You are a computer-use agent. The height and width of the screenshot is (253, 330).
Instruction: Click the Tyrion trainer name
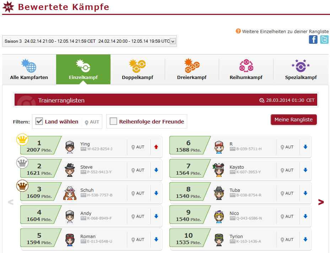(x=236, y=237)
